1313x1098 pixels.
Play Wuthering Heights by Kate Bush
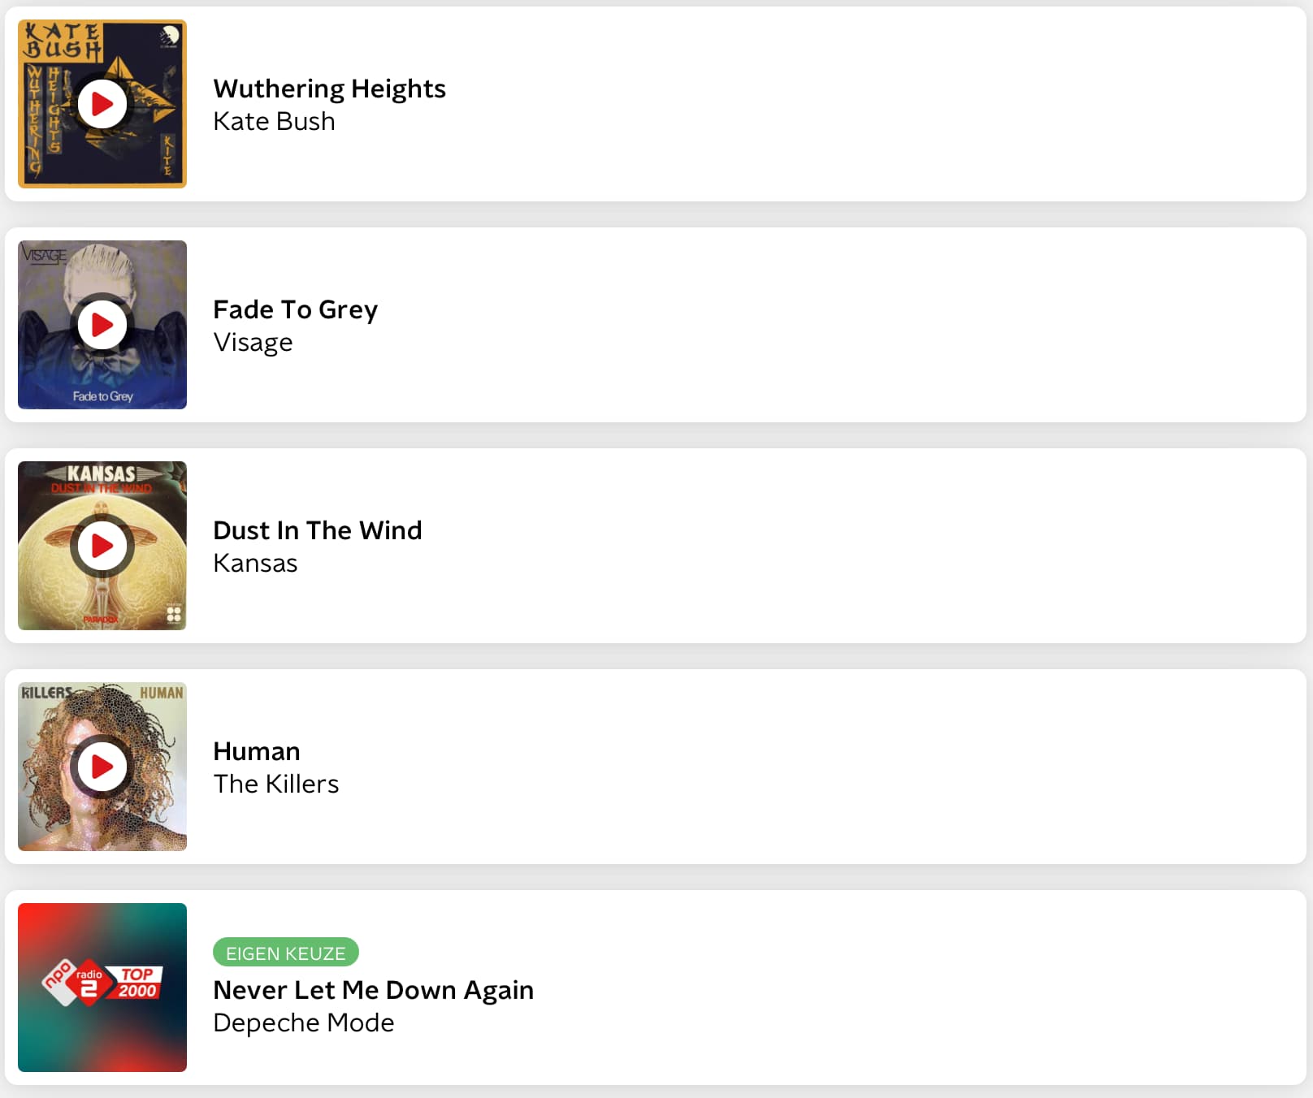(102, 104)
